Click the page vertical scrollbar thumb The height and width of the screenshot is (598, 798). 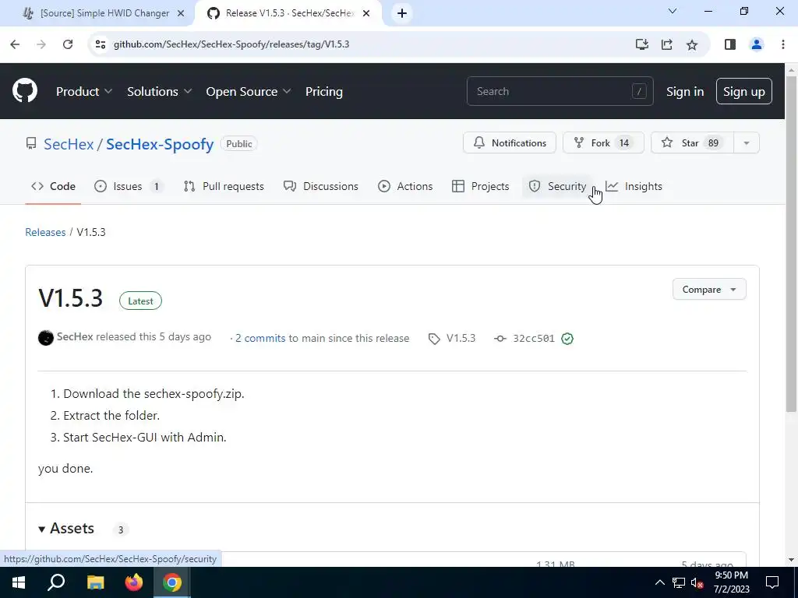click(791, 243)
